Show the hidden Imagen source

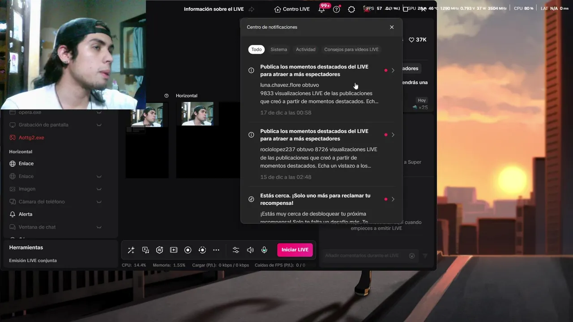click(x=99, y=189)
